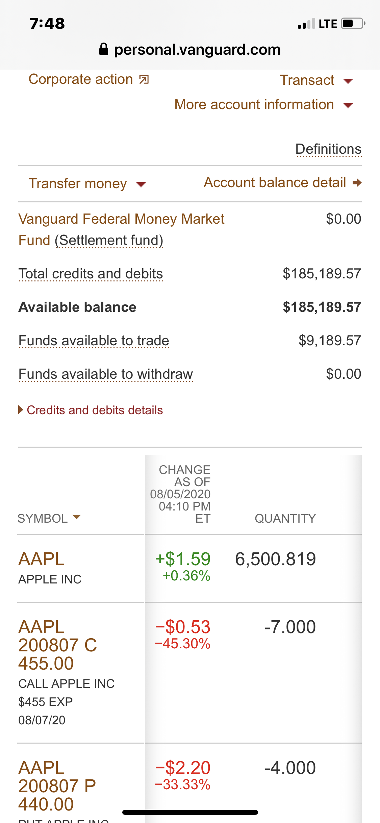Open the Transfer money dropdown
Screen dimensions: 380x823
point(87,184)
